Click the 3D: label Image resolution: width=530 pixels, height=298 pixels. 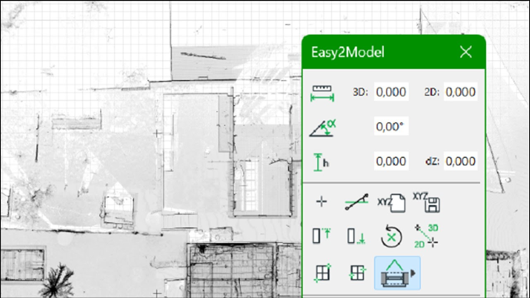pos(360,92)
